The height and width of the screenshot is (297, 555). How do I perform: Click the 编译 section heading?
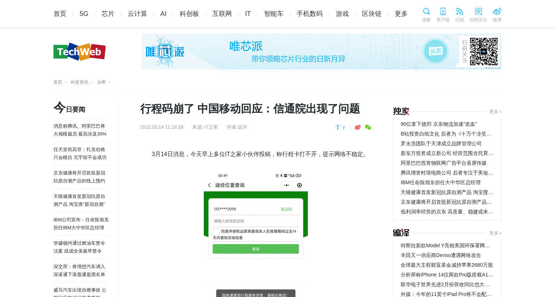click(x=401, y=233)
